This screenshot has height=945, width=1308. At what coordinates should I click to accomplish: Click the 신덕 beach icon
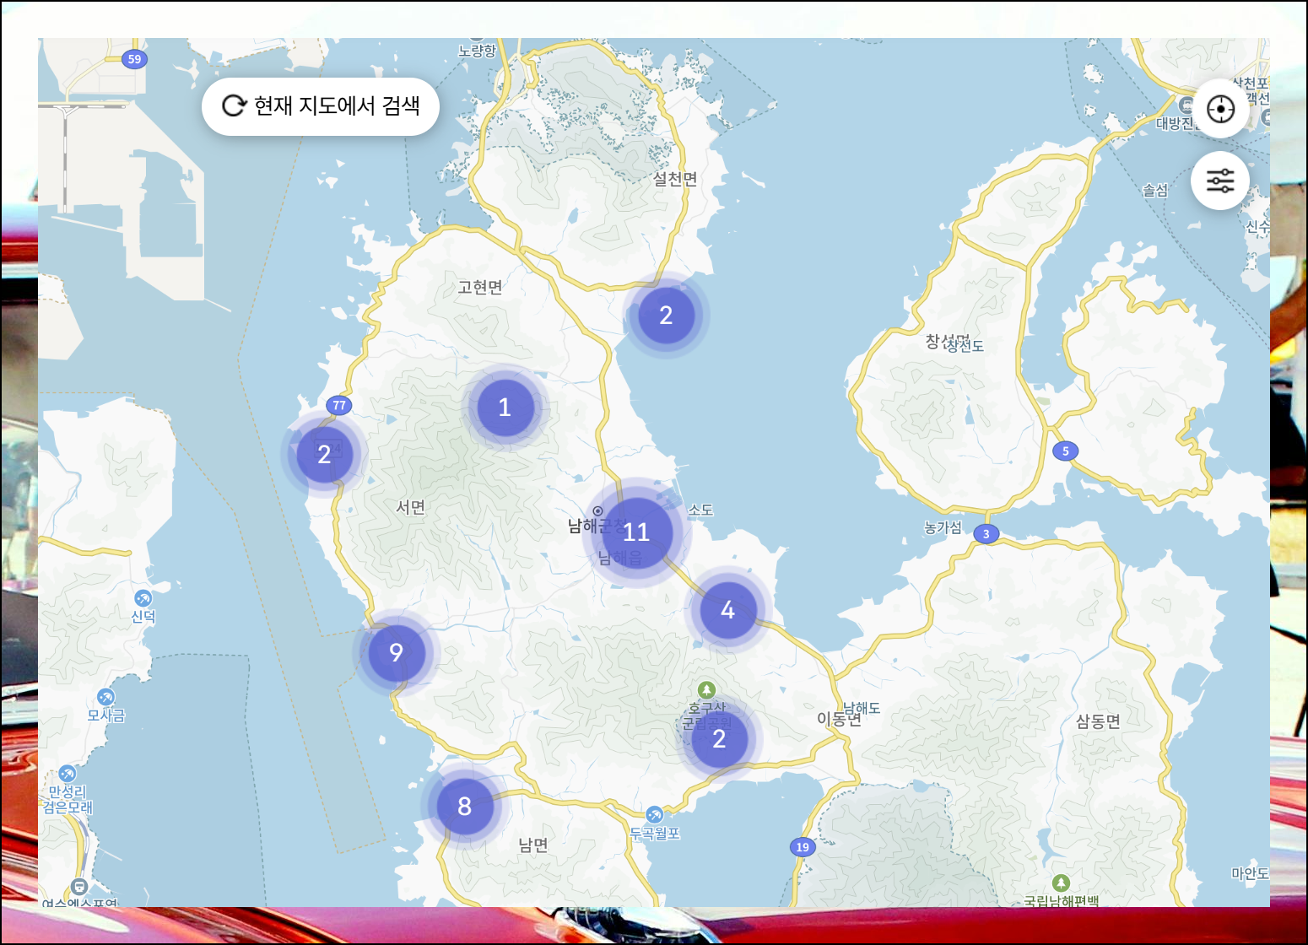point(143,598)
